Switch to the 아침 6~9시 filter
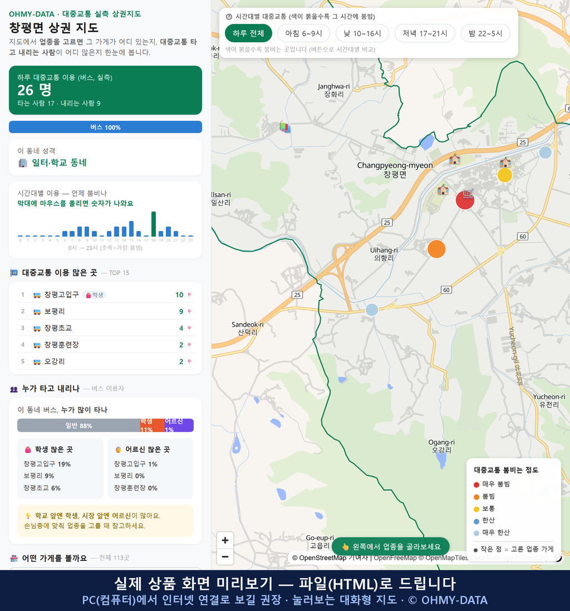 [304, 33]
